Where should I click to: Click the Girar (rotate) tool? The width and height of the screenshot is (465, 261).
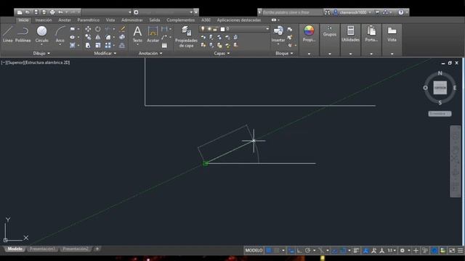click(x=98, y=29)
